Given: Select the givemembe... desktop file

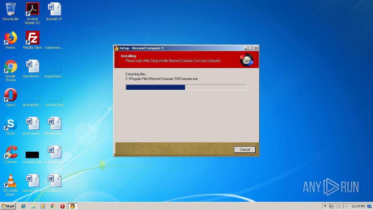Looking at the screenshot, I should click(32, 100).
